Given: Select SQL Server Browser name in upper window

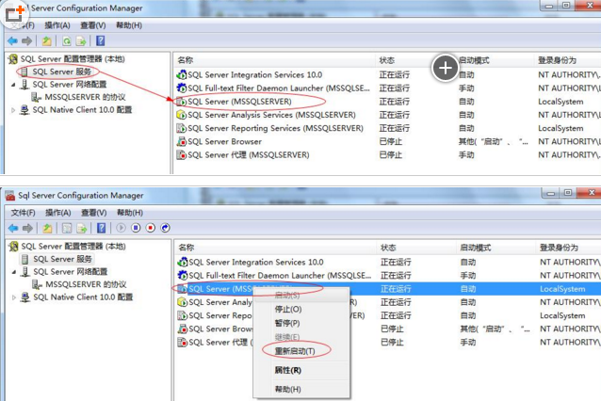Looking at the screenshot, I should click(224, 142).
